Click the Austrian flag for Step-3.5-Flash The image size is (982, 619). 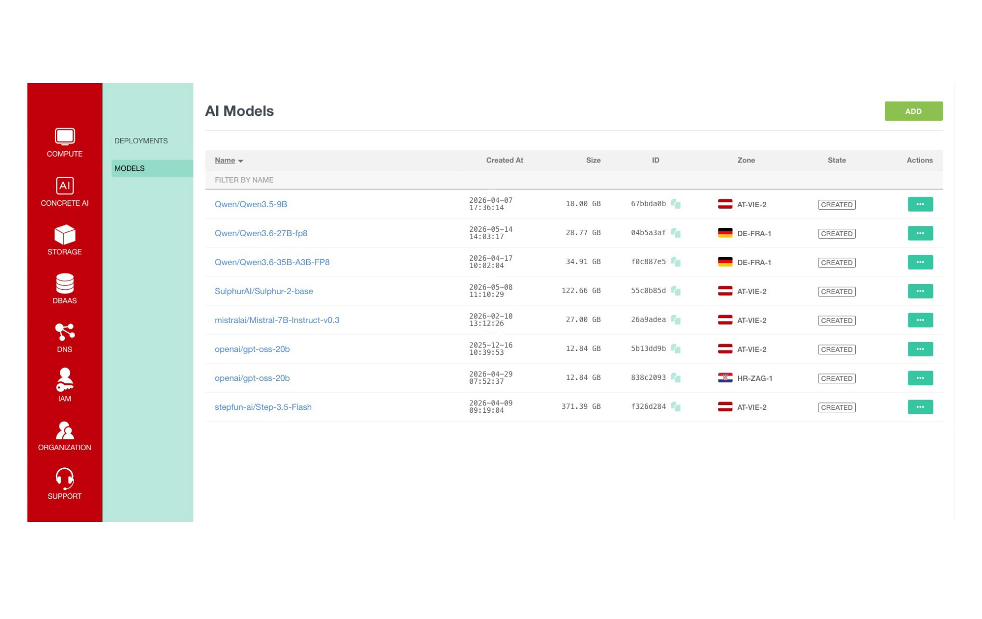coord(725,406)
